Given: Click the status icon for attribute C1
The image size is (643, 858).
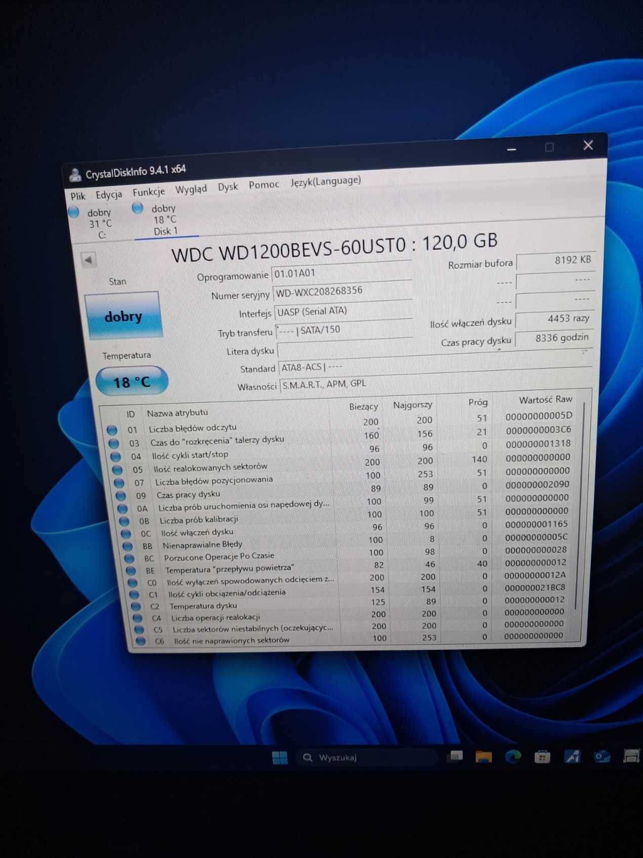Looking at the screenshot, I should point(134,595).
